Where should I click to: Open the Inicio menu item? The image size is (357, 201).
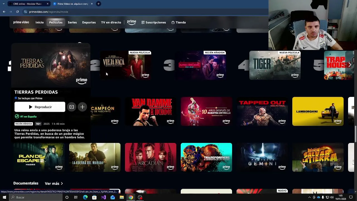click(40, 22)
